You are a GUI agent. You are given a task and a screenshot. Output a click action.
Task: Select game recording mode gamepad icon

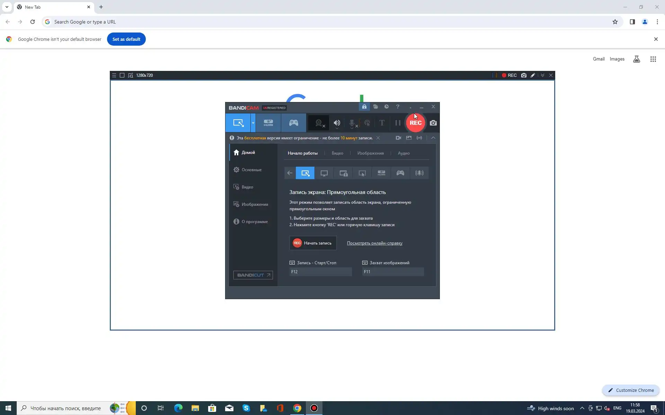pyautogui.click(x=293, y=123)
